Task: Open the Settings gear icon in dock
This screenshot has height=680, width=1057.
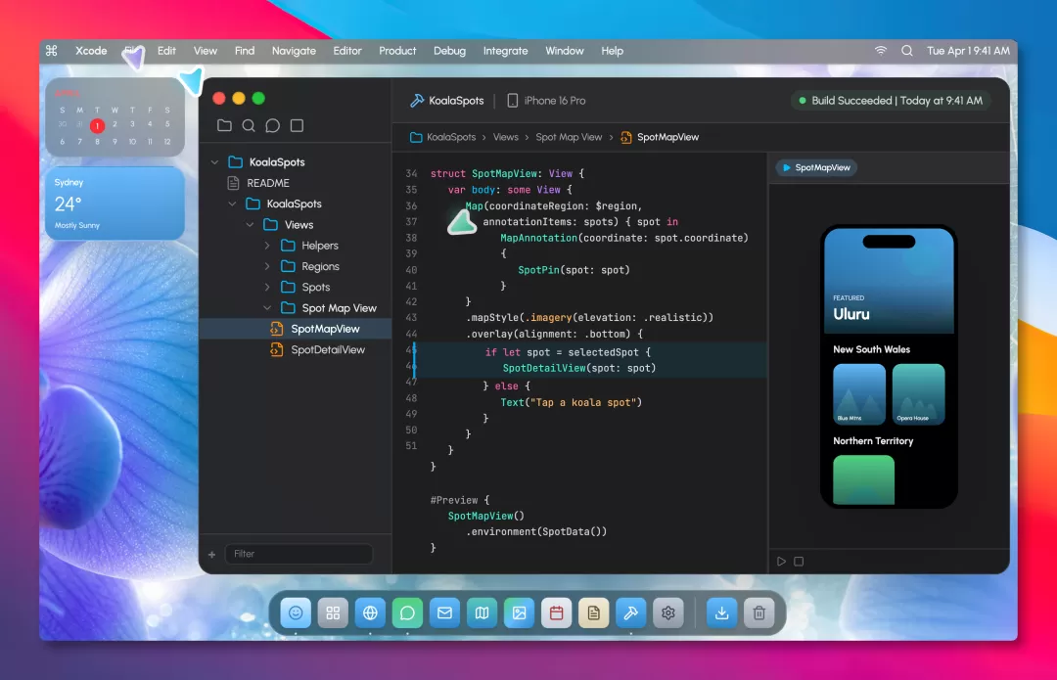Action: 668,612
